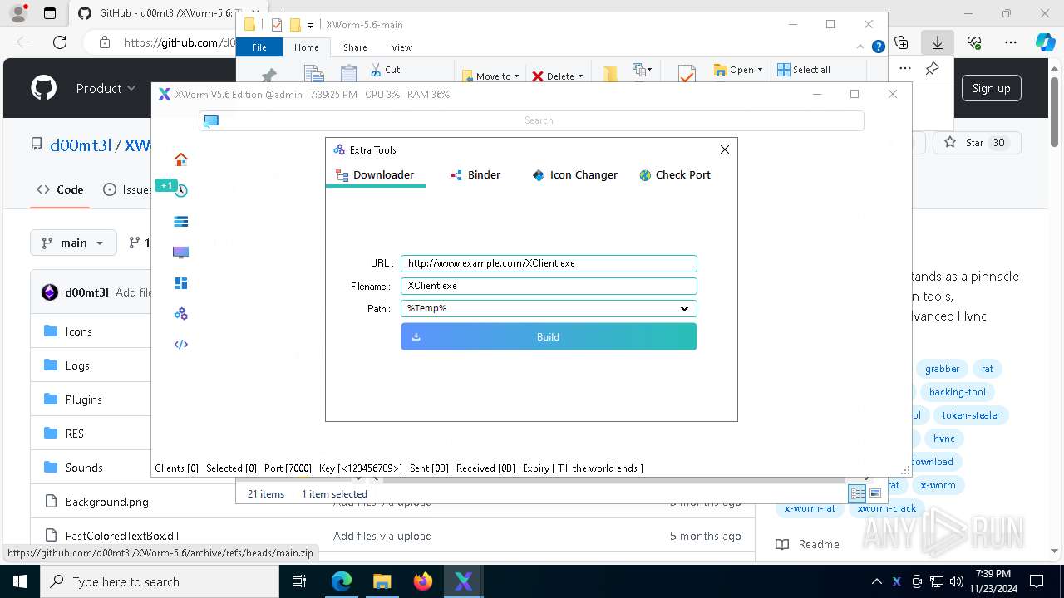Click the Cut button in Explorer ribbon
1064x598 pixels.
pos(385,70)
